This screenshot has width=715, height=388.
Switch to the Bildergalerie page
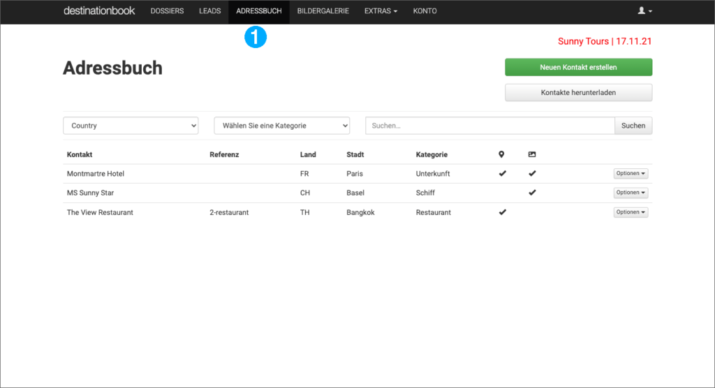coord(323,11)
